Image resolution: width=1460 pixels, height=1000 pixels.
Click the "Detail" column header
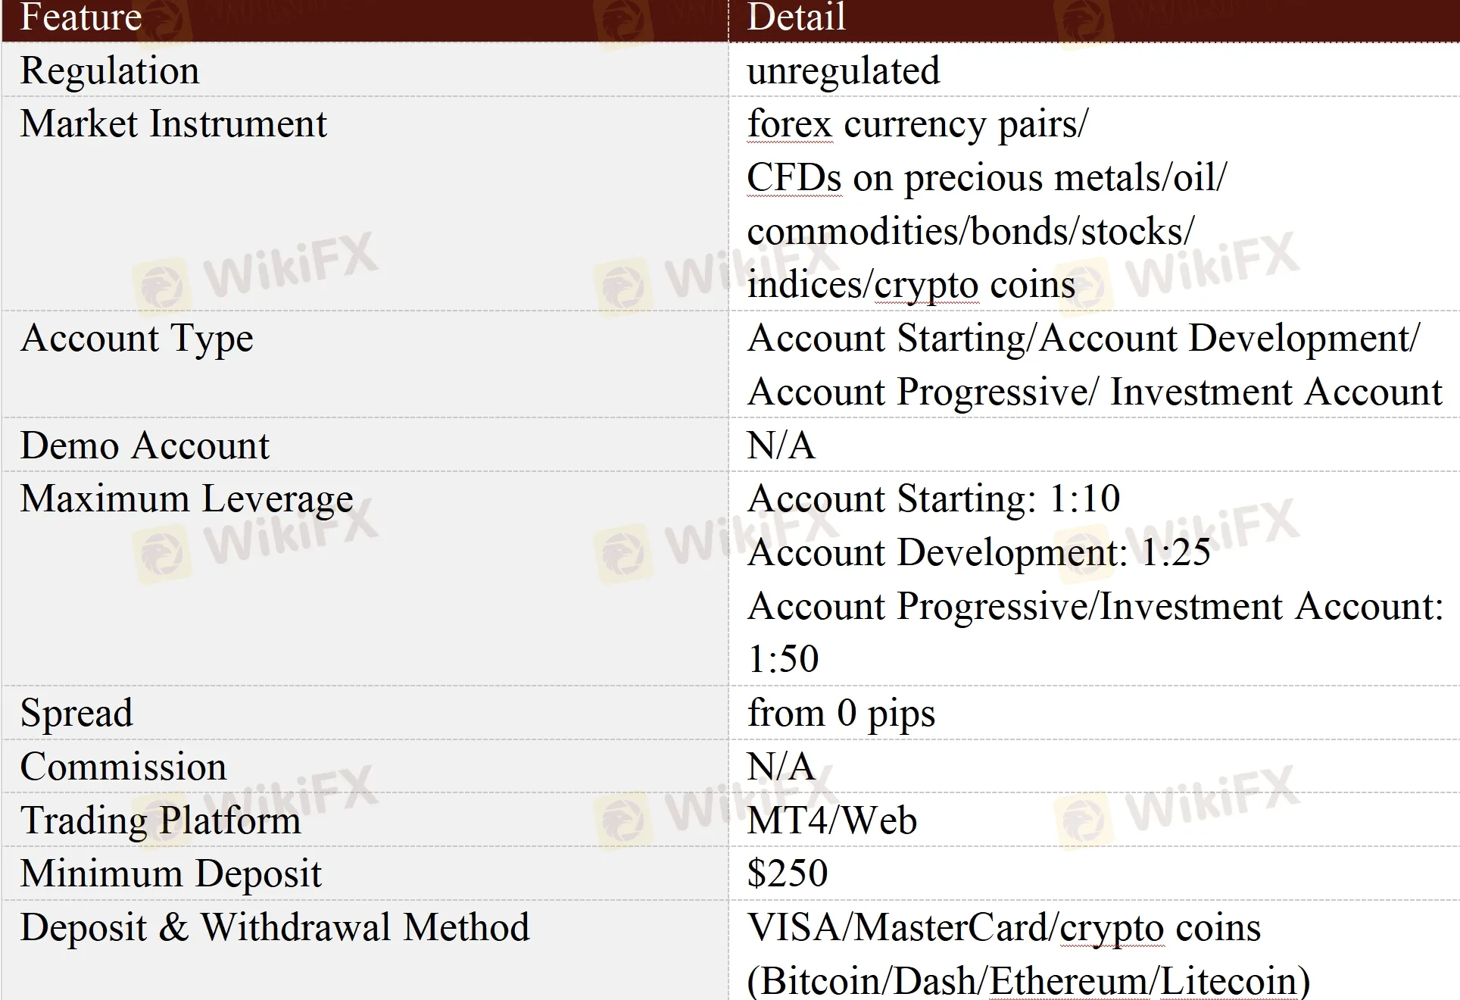pos(796,17)
